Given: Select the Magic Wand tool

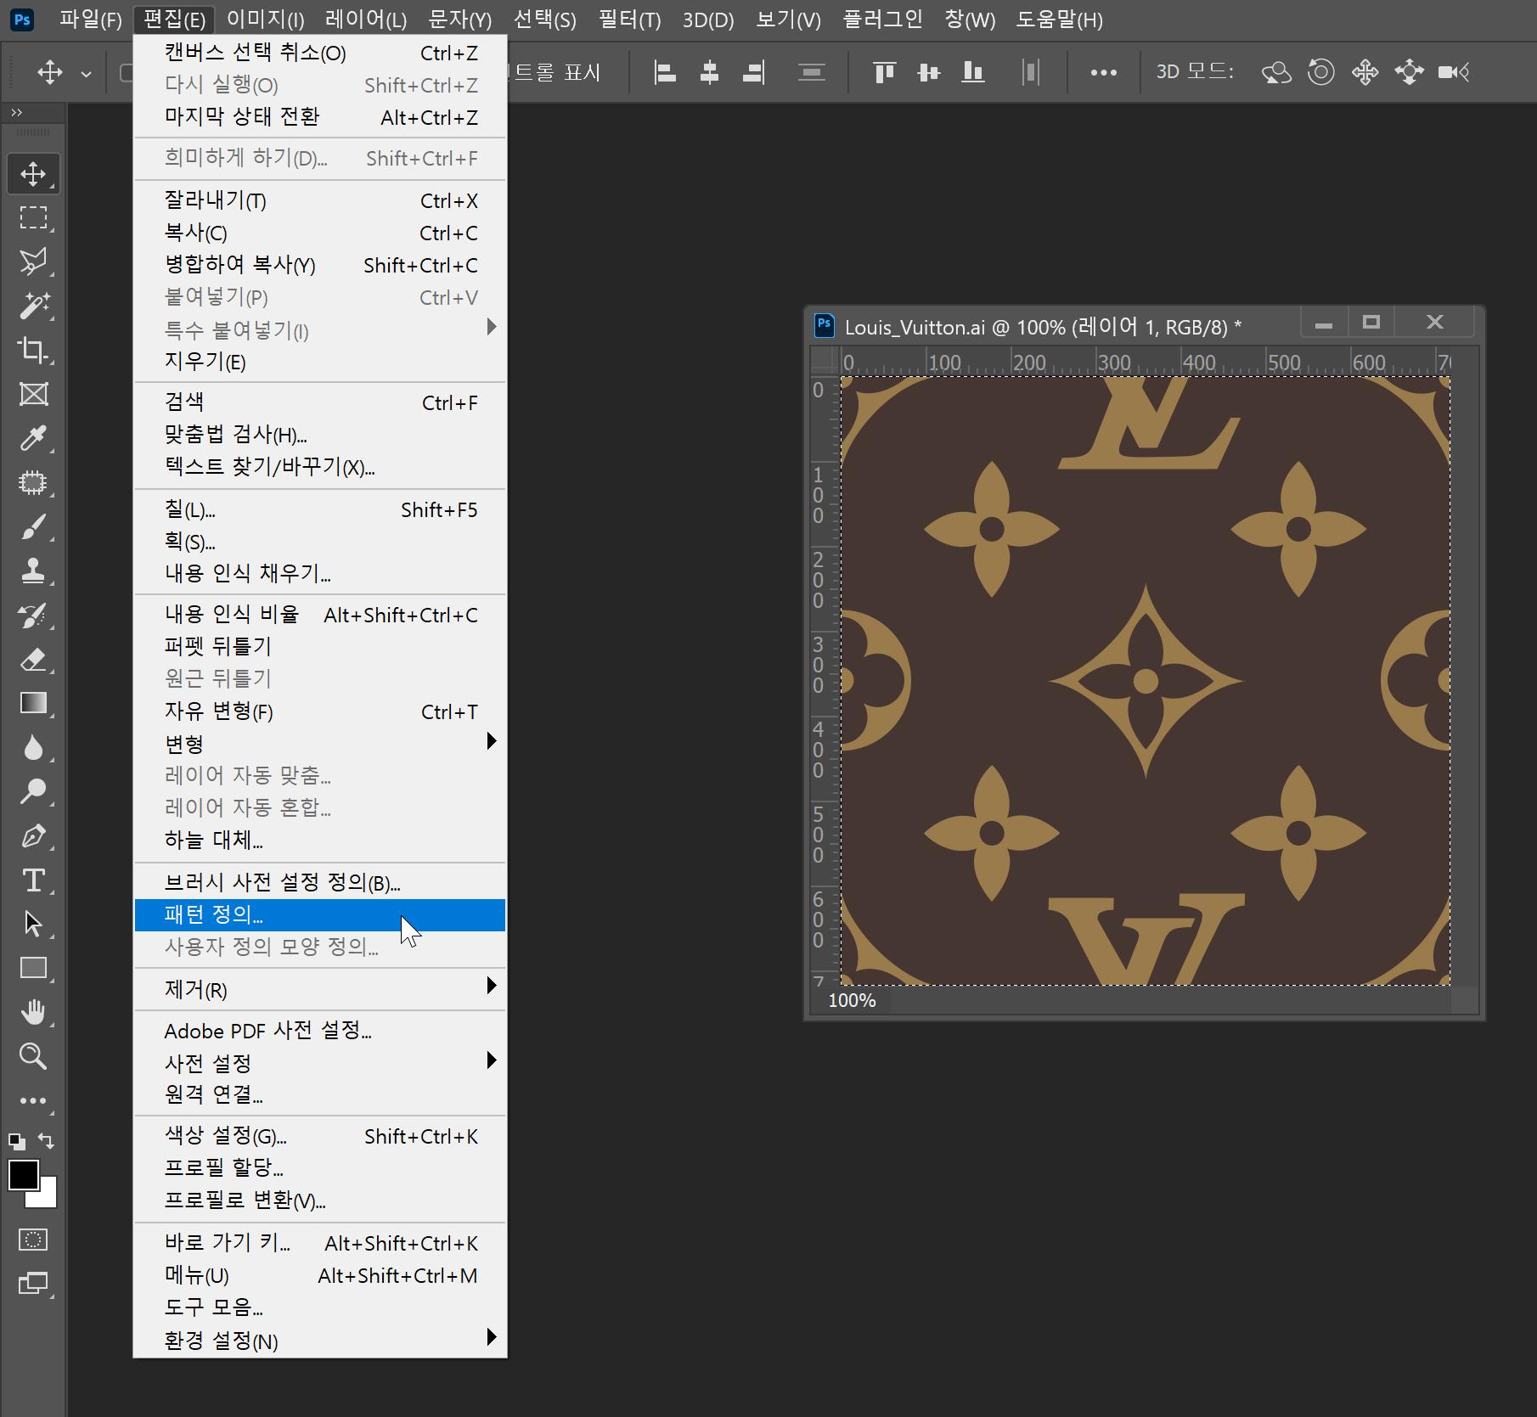Looking at the screenshot, I should (33, 306).
